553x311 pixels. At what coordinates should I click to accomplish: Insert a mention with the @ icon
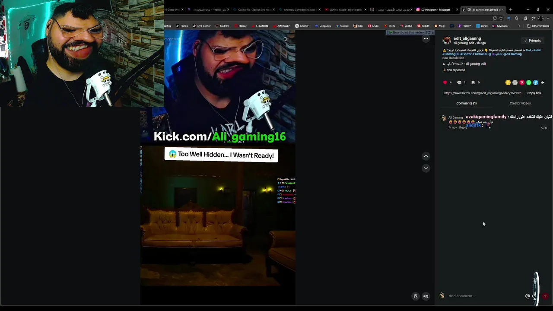(528, 296)
